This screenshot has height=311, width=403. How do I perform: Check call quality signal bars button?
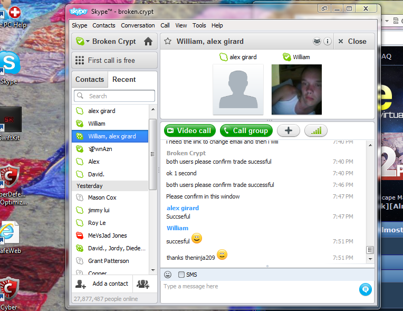pos(316,130)
